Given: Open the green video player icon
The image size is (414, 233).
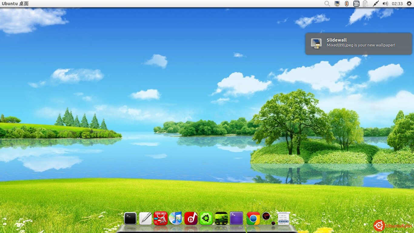Looking at the screenshot, I should coord(221,218).
